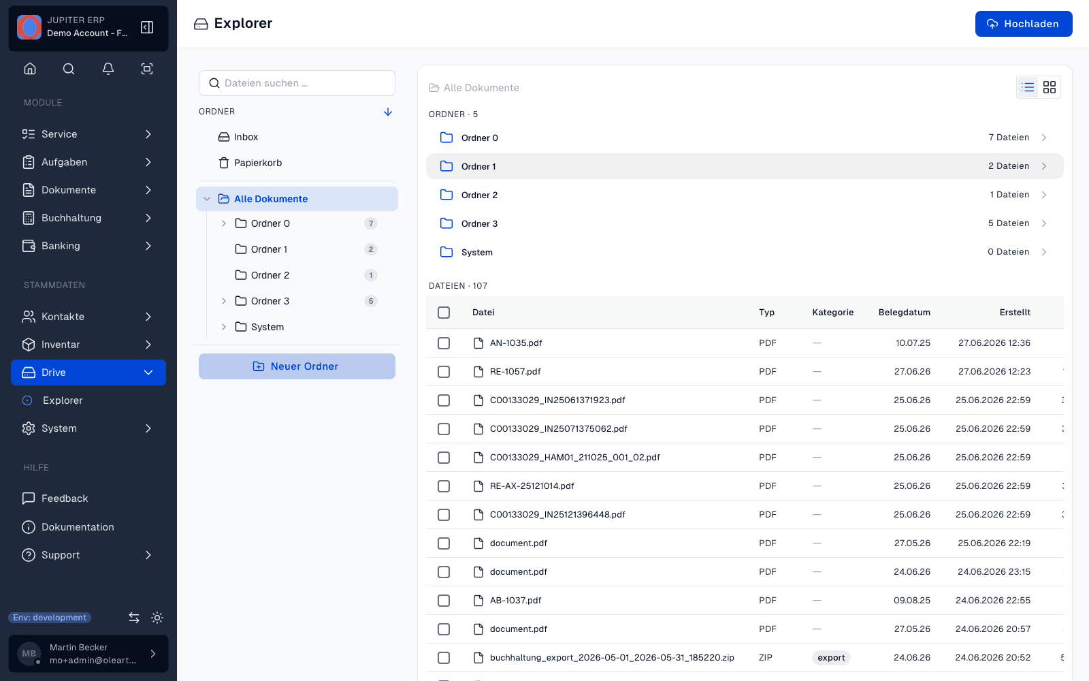Check the buchhaltung_export zip checkbox
Image resolution: width=1089 pixels, height=681 pixels.
(x=444, y=658)
